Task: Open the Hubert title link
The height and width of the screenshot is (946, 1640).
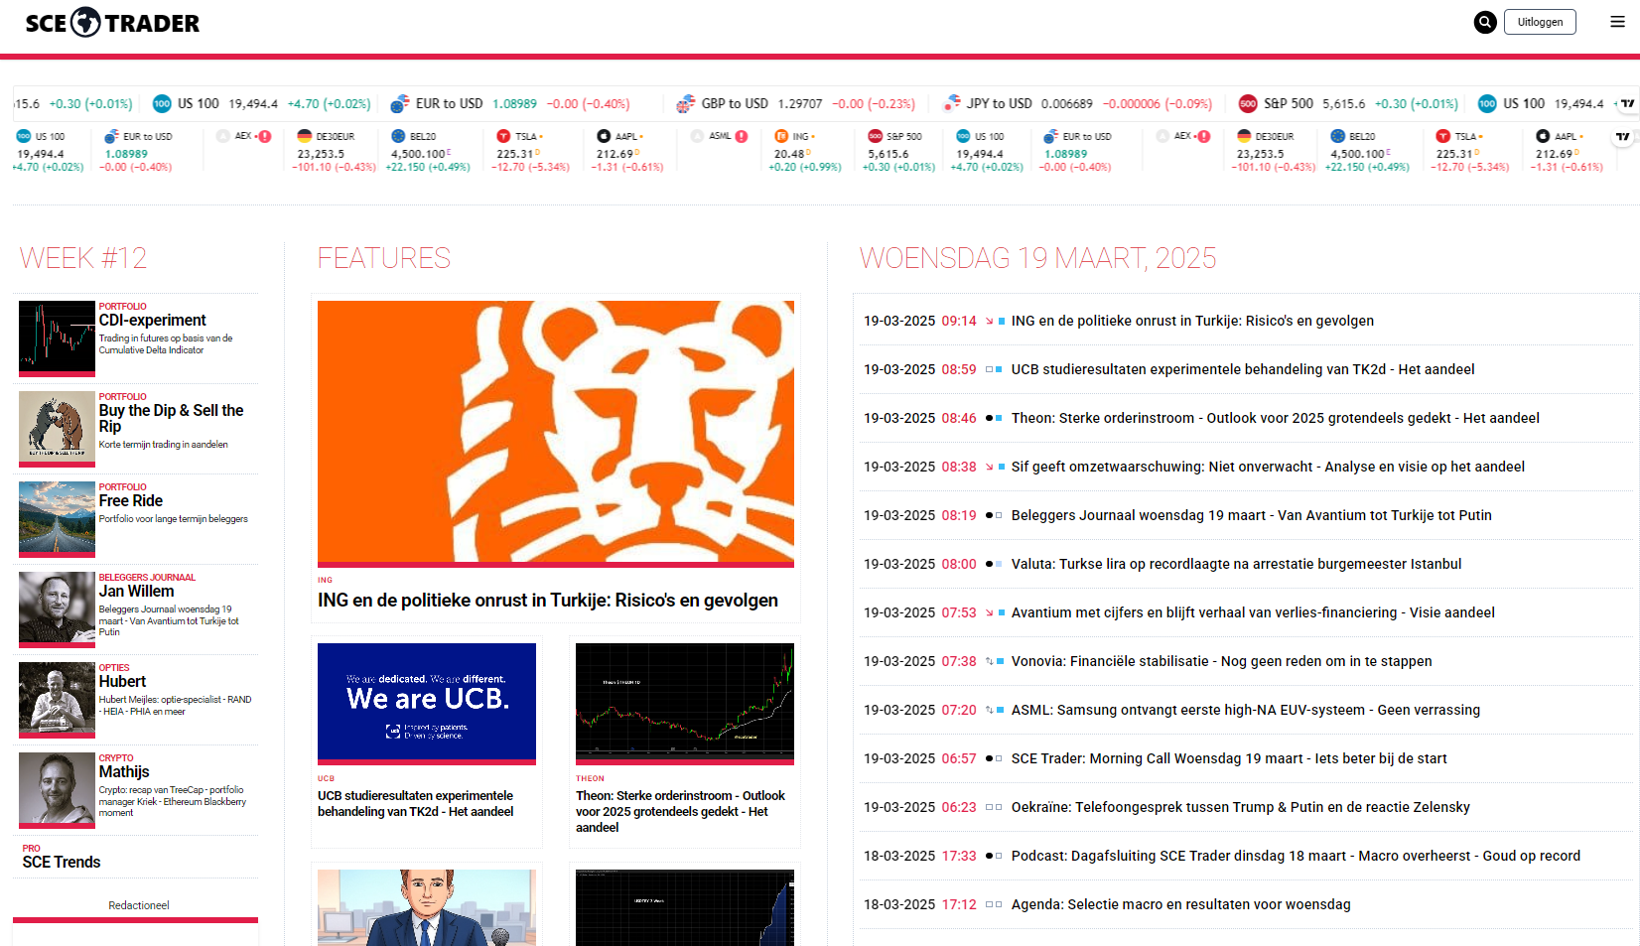Action: [122, 681]
